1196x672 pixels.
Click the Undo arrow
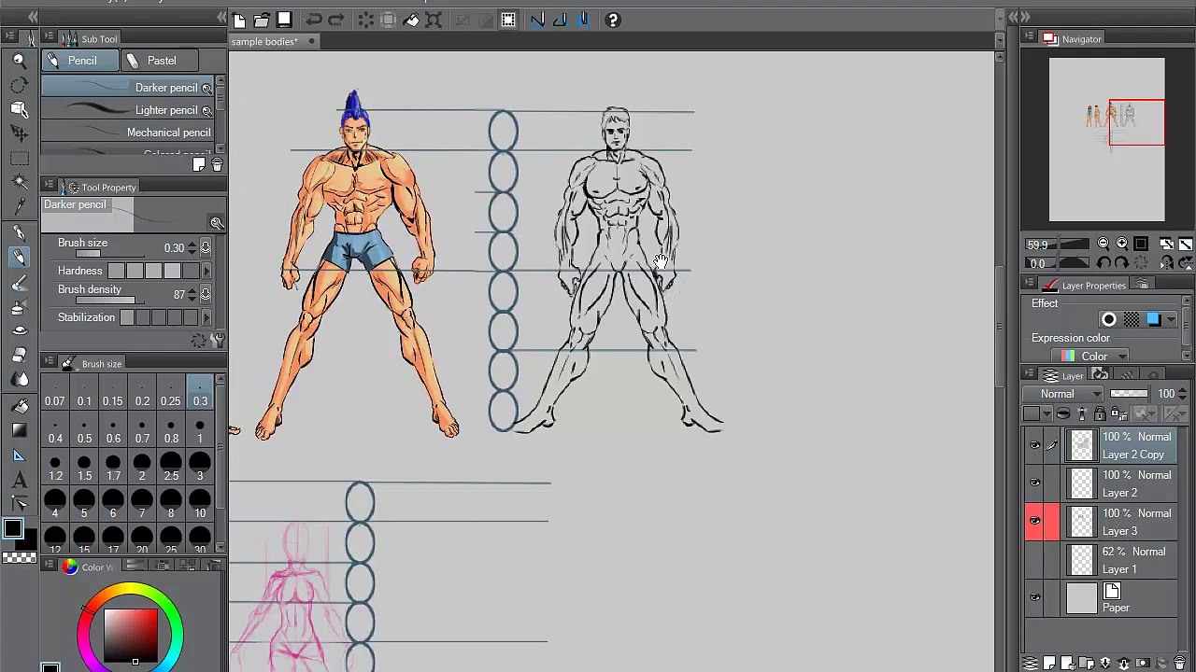pos(314,20)
